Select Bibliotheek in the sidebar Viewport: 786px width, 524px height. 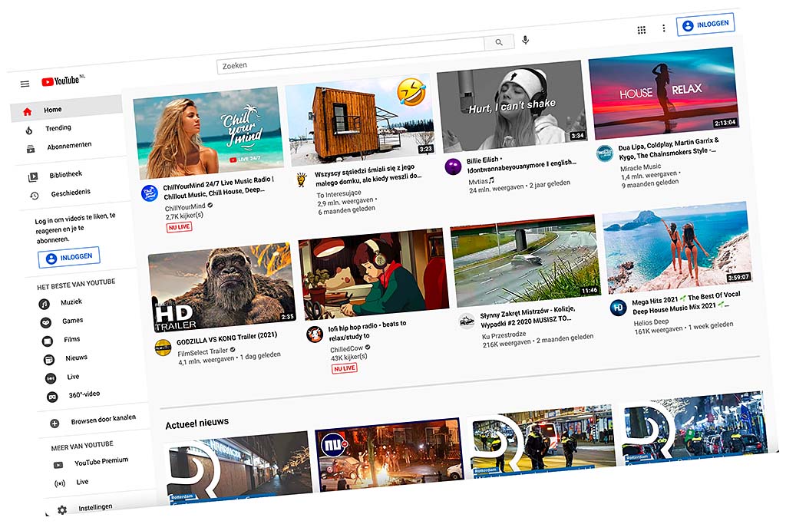(x=66, y=174)
